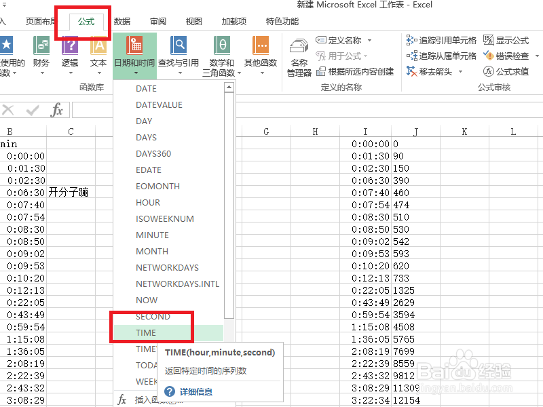Click Trace Precedents (追踪引用单元格)
The height and width of the screenshot is (407, 543).
click(x=441, y=40)
